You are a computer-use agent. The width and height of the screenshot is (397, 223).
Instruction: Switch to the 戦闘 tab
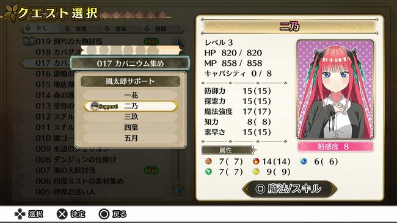161,29
